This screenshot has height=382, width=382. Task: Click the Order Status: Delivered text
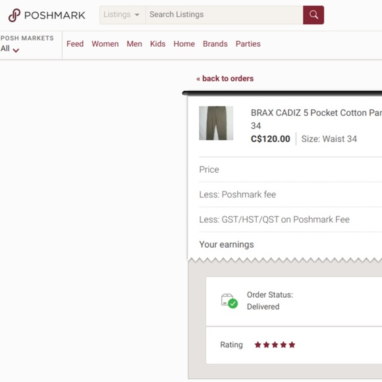270,300
